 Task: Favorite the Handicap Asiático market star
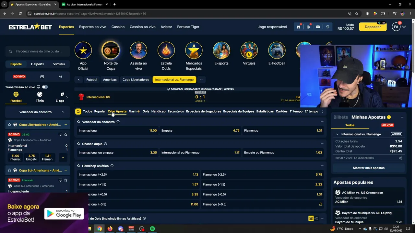[79, 166]
